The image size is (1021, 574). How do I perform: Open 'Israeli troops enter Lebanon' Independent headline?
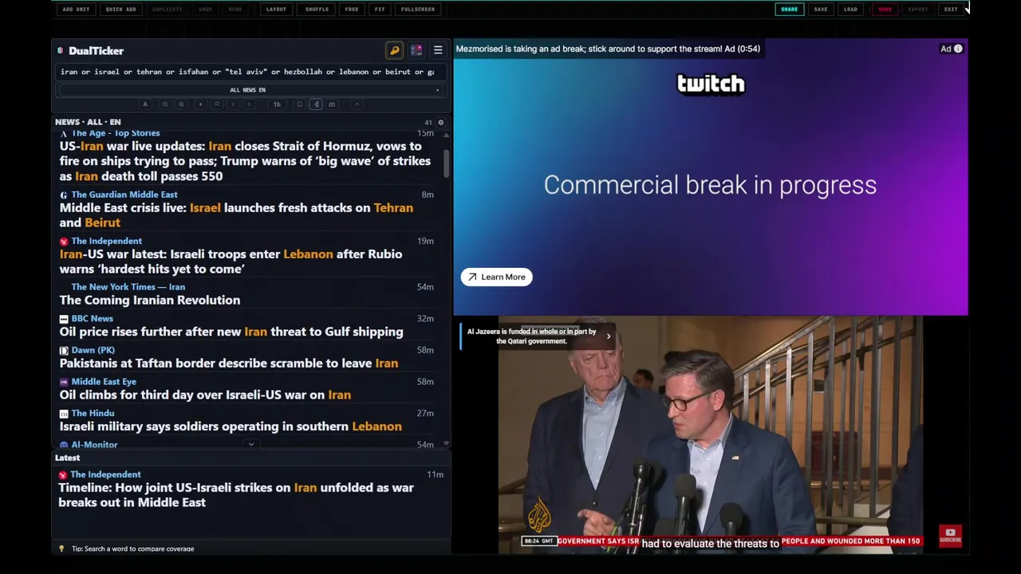tap(231, 261)
